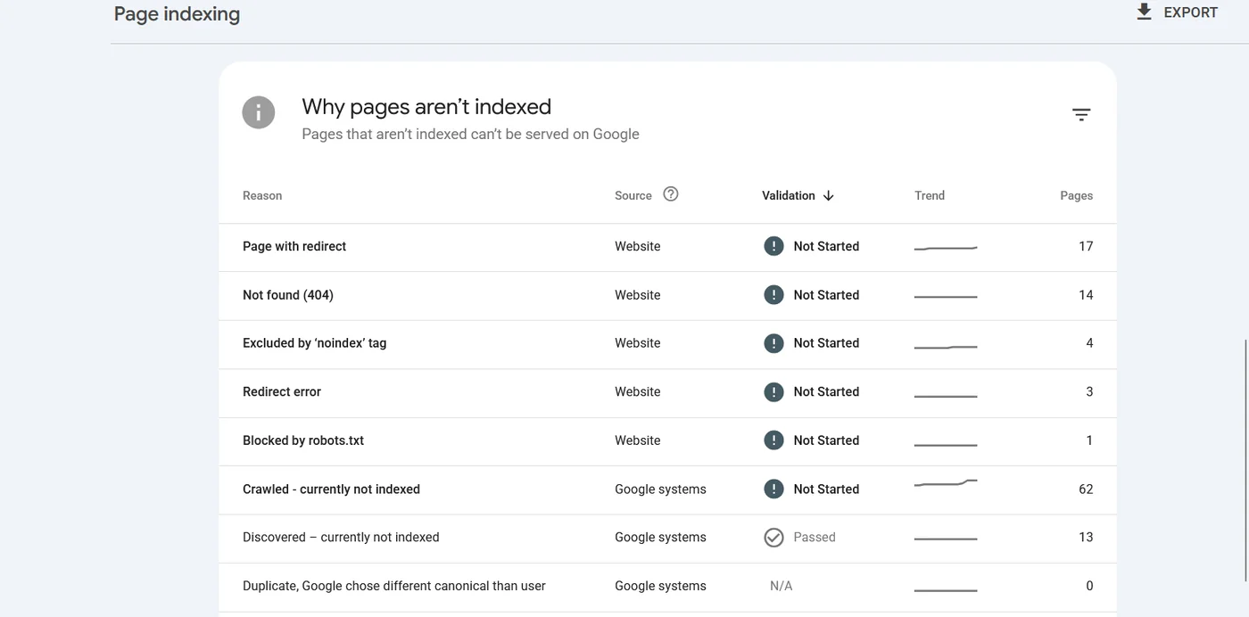Click the Source column header

633,195
